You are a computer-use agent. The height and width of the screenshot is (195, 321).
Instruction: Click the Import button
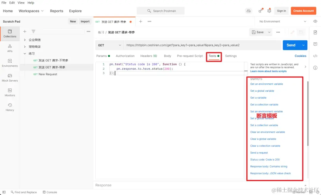point(85,21)
